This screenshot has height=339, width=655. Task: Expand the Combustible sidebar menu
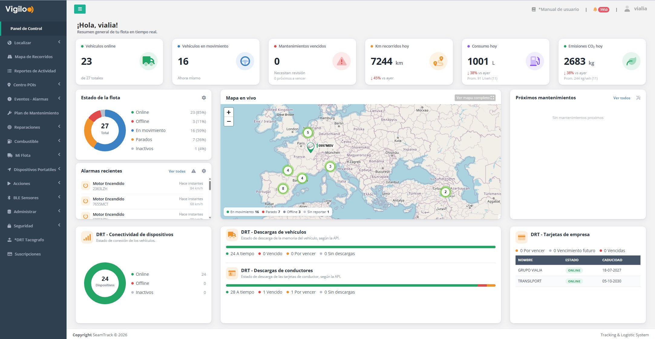(33, 141)
